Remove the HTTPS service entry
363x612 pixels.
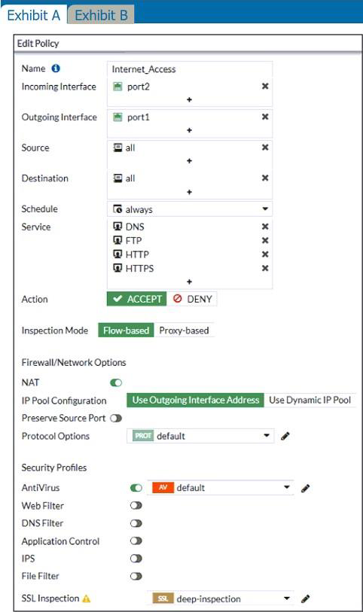point(265,268)
